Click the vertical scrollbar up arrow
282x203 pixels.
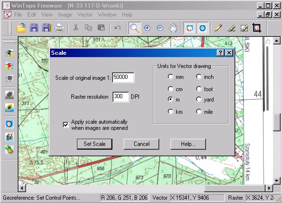point(277,41)
